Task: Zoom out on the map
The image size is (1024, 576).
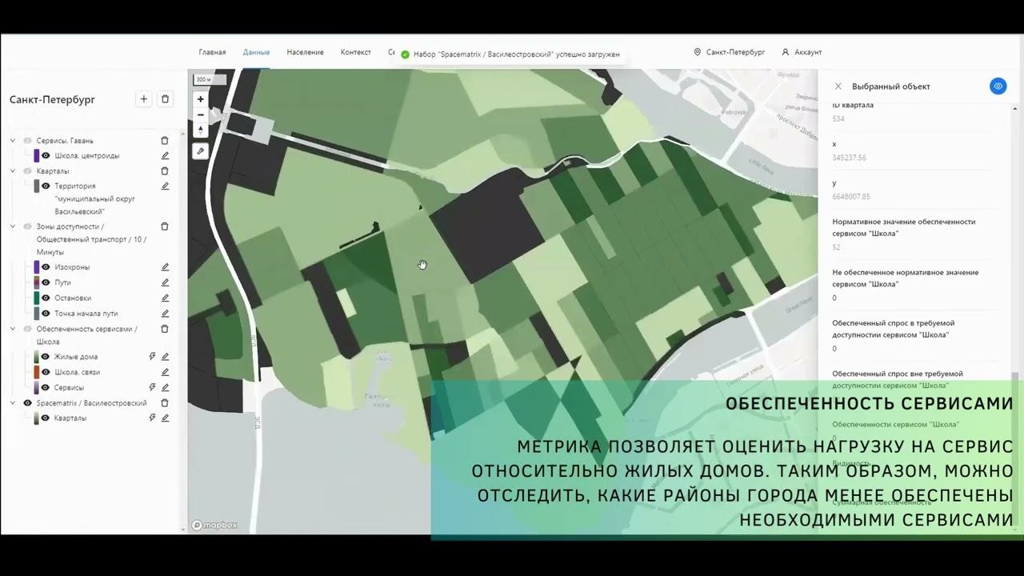Action: point(200,114)
